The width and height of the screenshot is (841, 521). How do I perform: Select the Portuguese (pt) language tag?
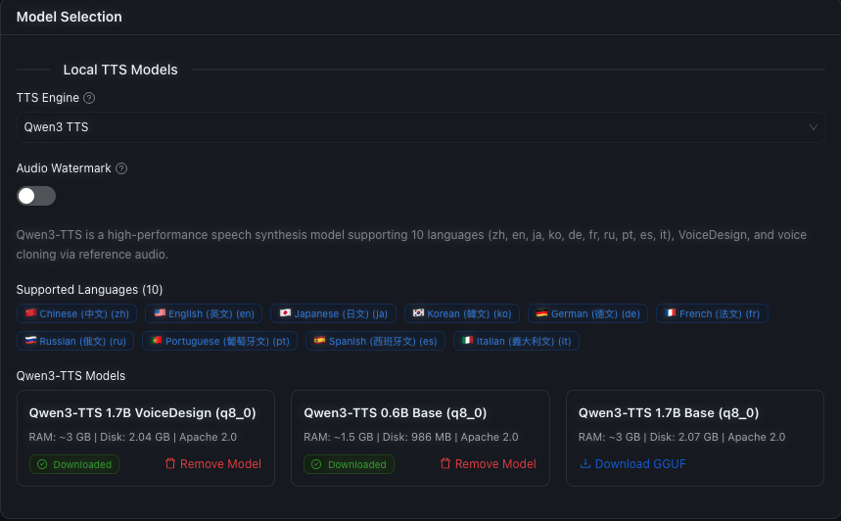(x=220, y=341)
